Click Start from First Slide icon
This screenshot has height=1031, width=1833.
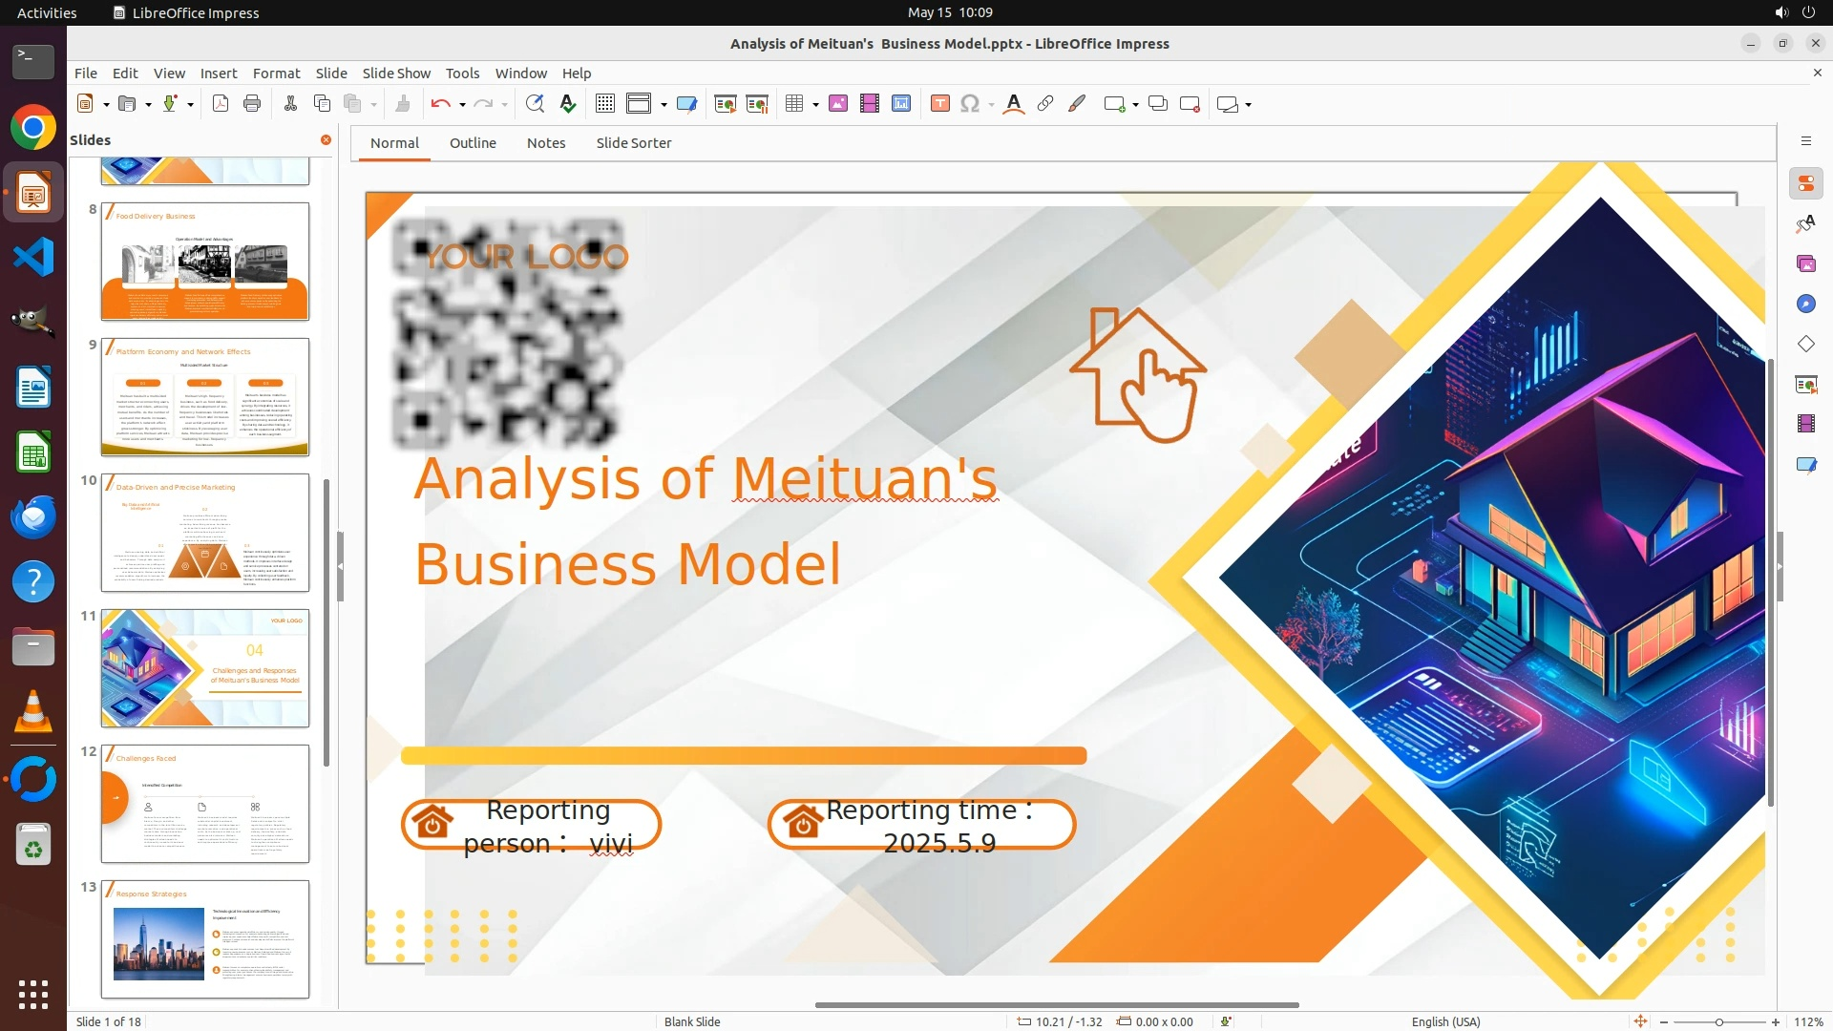point(726,104)
